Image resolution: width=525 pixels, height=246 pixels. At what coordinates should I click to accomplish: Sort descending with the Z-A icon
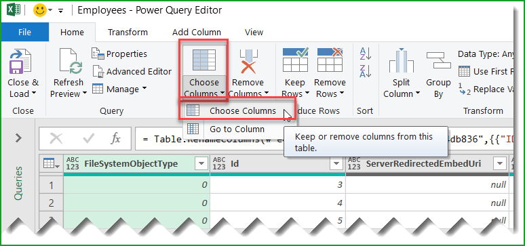(x=366, y=71)
